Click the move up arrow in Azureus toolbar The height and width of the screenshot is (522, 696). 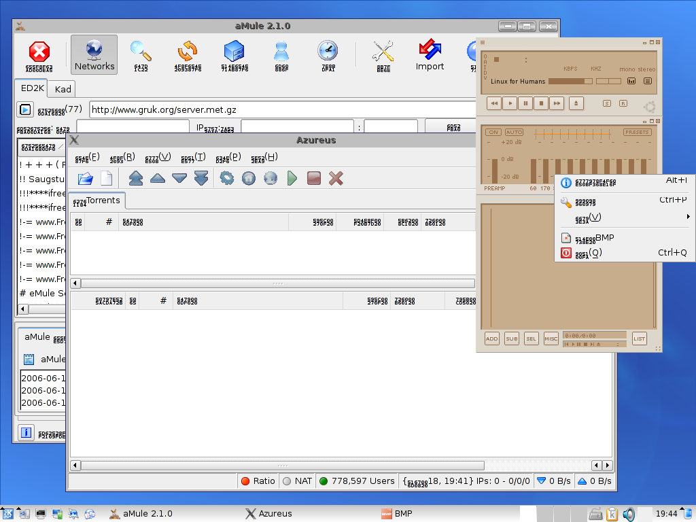tap(158, 179)
